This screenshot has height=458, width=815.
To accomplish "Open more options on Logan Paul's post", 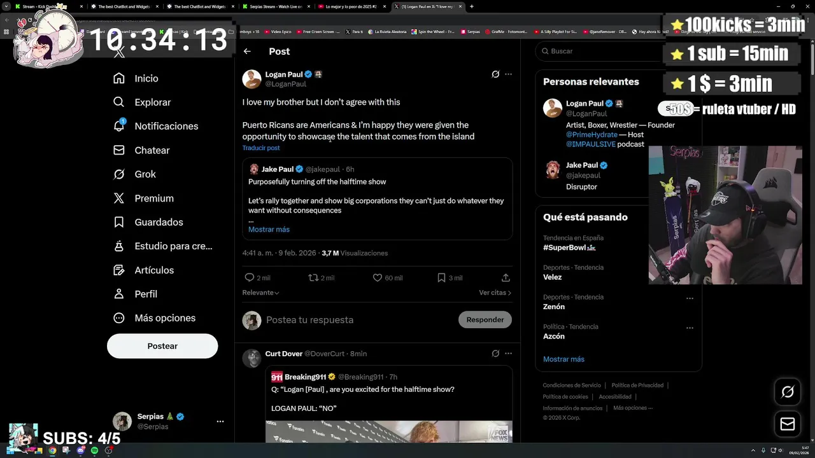I will pos(508,74).
